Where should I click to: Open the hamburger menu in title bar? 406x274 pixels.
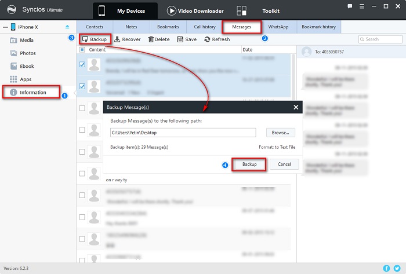click(362, 6)
